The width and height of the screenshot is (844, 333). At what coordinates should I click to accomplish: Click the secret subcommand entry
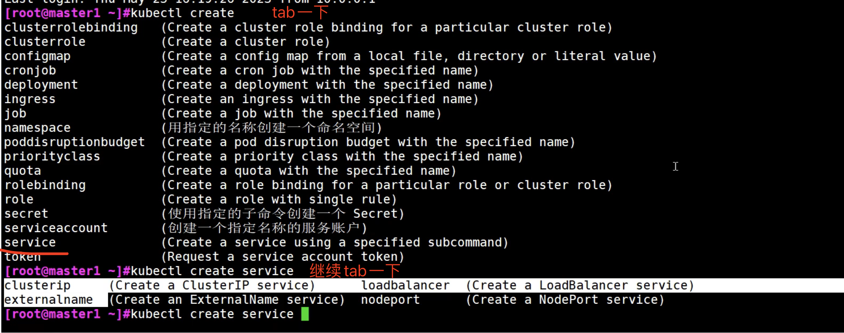(x=26, y=214)
